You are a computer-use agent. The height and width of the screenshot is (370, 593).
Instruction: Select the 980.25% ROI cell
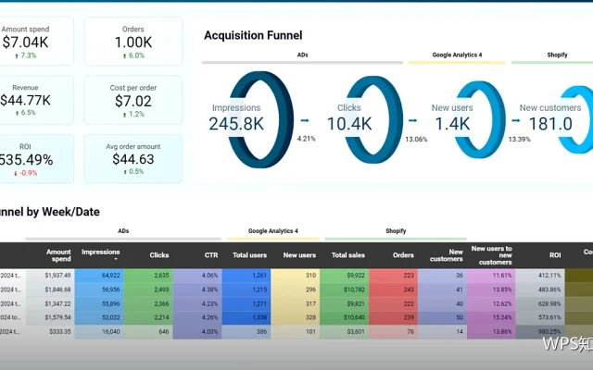tap(540, 331)
